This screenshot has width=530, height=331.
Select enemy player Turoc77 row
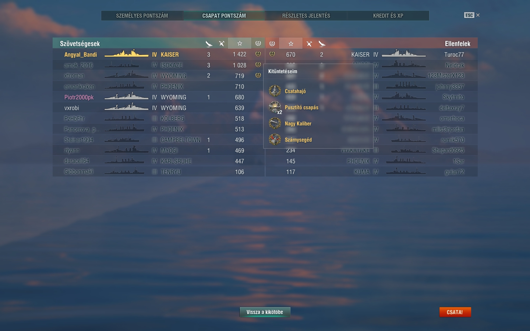[x=371, y=54]
